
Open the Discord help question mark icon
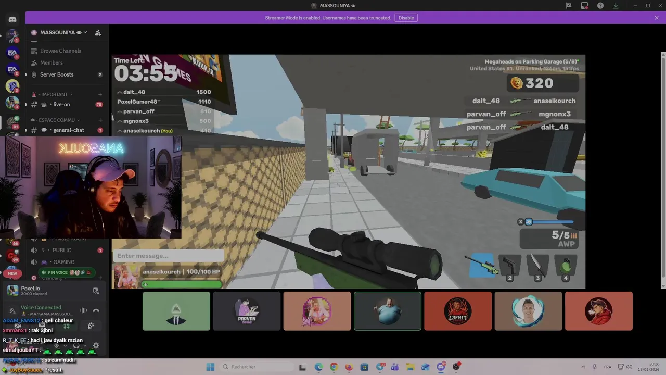pos(600,6)
